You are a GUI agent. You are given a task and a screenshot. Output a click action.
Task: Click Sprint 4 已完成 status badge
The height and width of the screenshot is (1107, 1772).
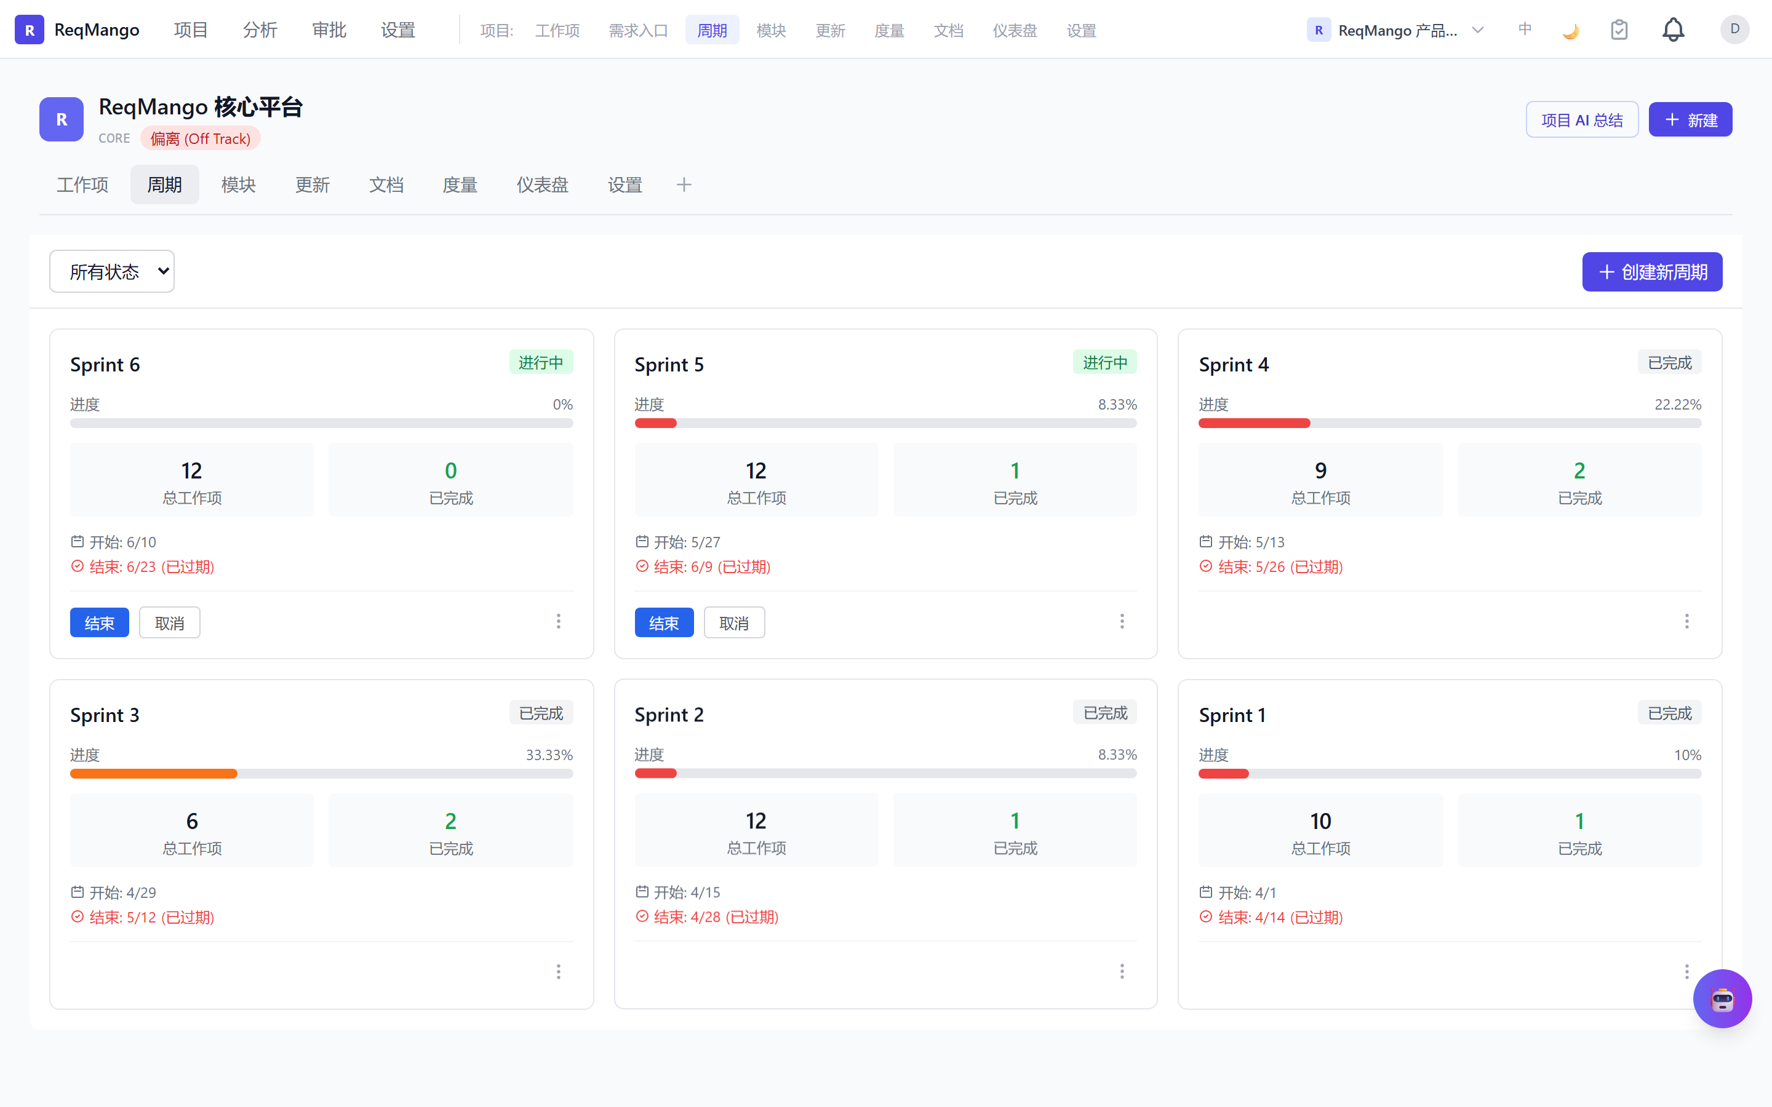[x=1669, y=362]
